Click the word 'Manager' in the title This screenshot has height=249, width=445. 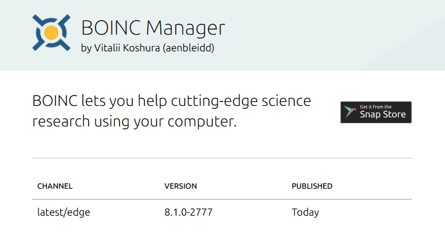point(185,28)
